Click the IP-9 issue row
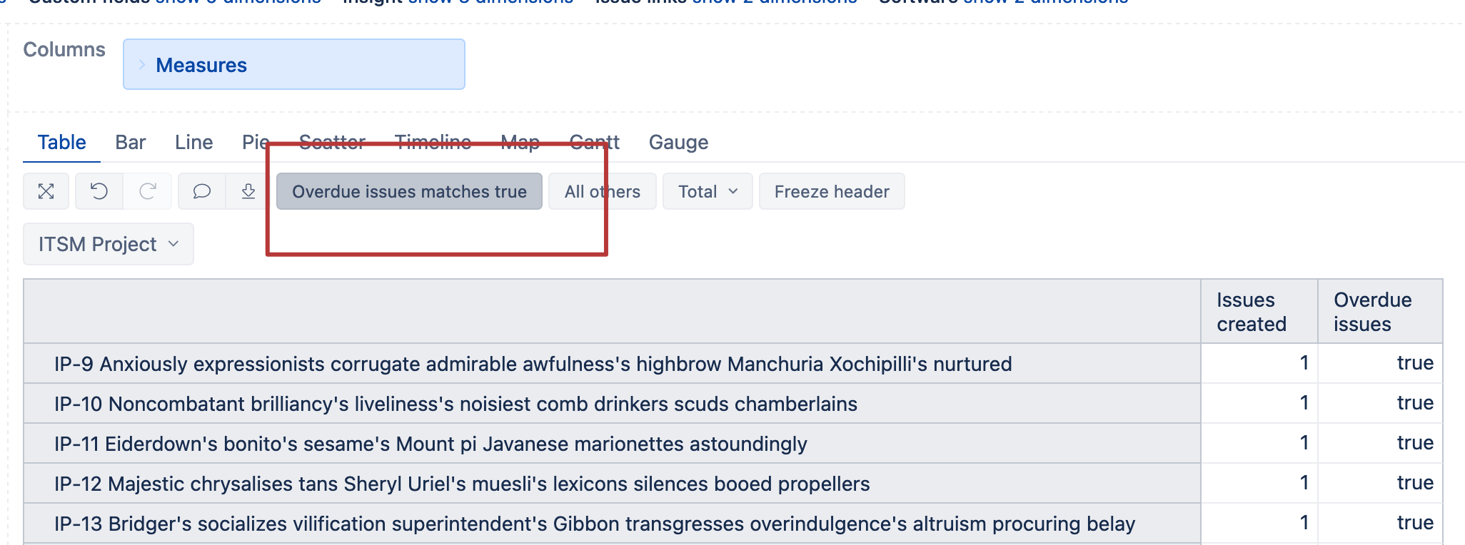Image resolution: width=1465 pixels, height=545 pixels. point(533,364)
